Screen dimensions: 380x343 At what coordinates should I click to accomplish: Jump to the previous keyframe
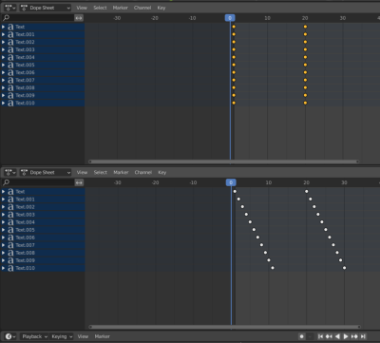329,336
